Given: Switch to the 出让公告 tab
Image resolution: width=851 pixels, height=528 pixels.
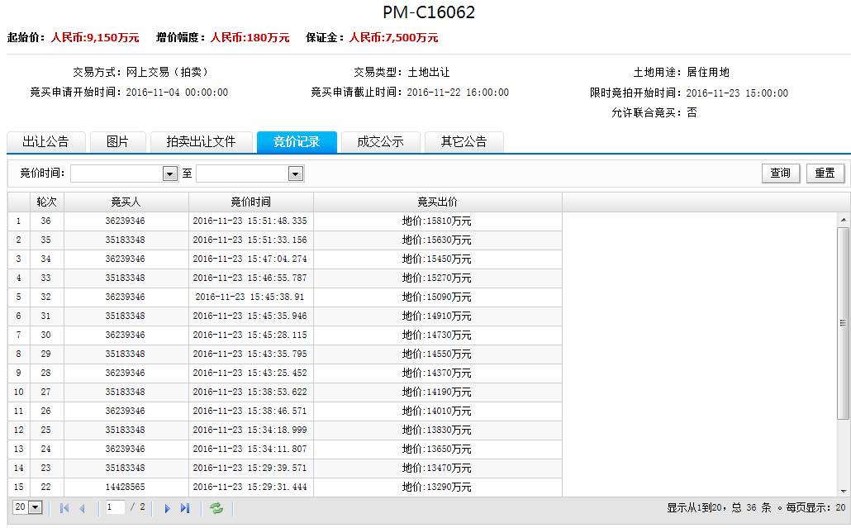Looking at the screenshot, I should (45, 142).
